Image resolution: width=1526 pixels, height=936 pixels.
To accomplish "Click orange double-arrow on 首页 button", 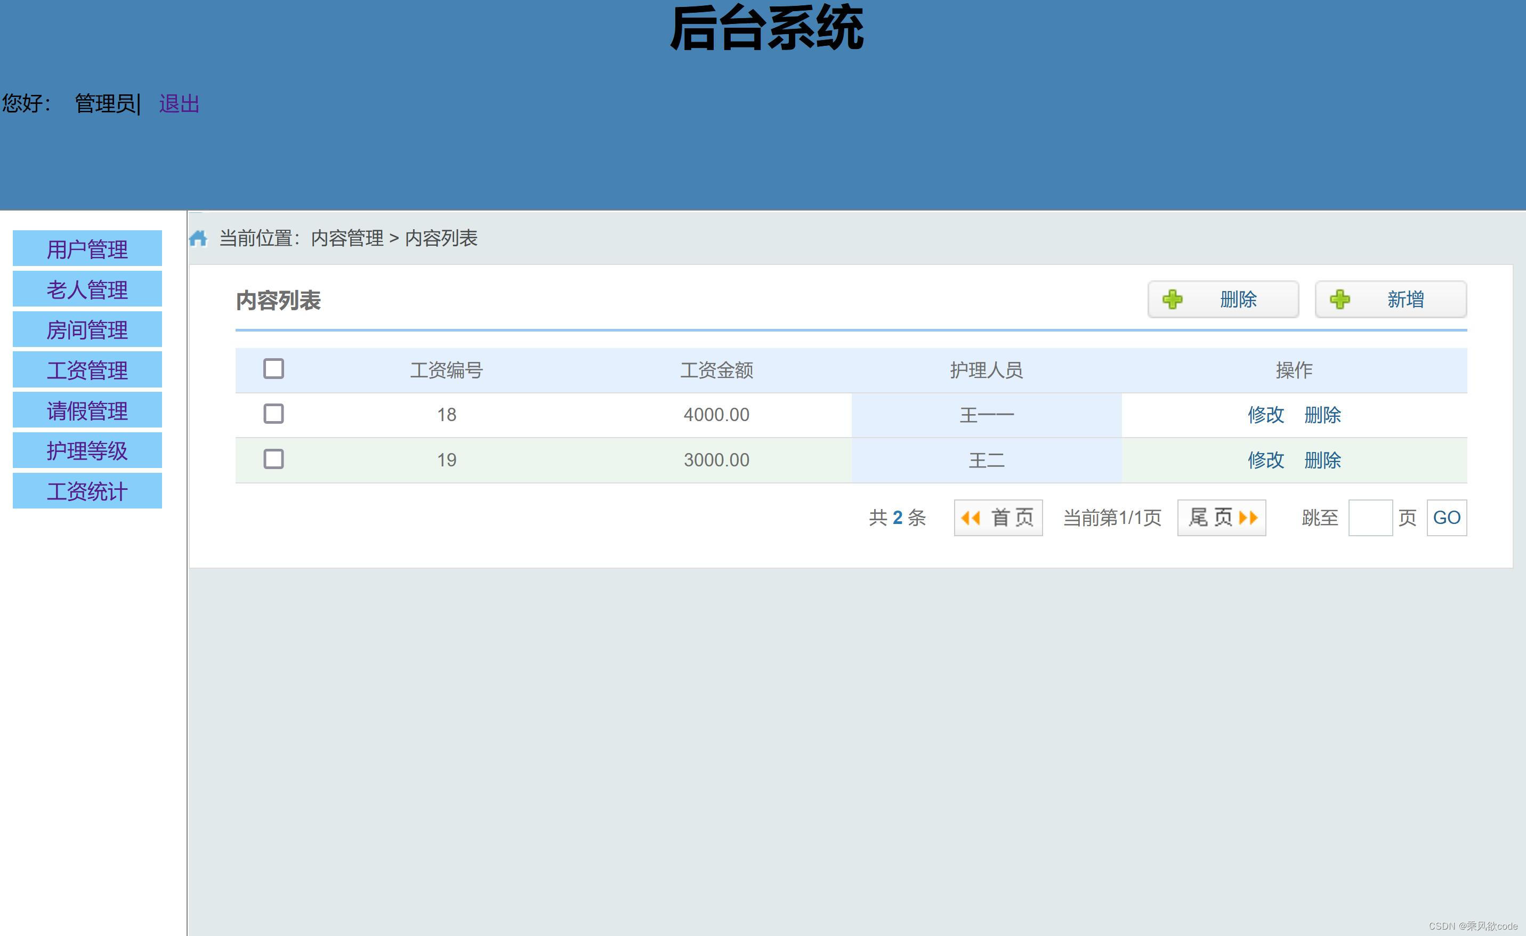I will click(x=971, y=518).
